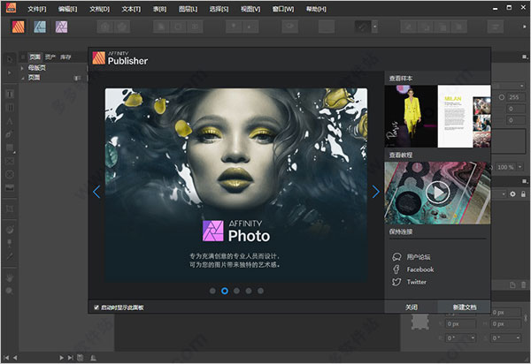Open the 文档[D] menu
The image size is (531, 364).
point(99,9)
